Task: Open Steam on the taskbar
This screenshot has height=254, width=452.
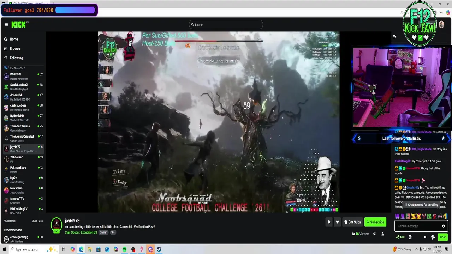Action: coord(159,249)
